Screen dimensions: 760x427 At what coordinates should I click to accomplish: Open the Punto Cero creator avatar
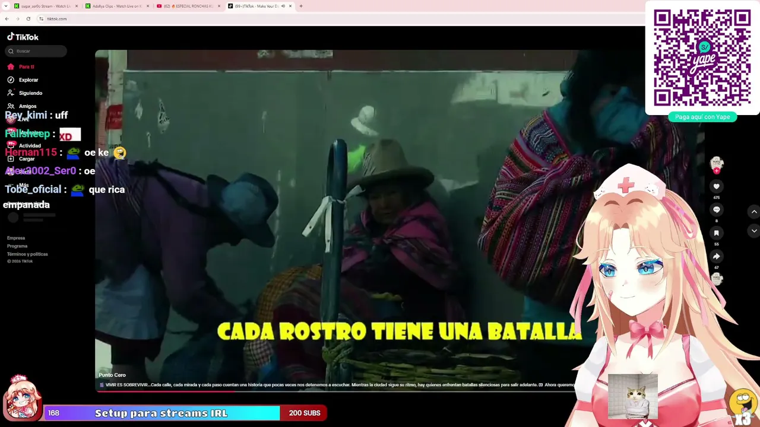717,162
